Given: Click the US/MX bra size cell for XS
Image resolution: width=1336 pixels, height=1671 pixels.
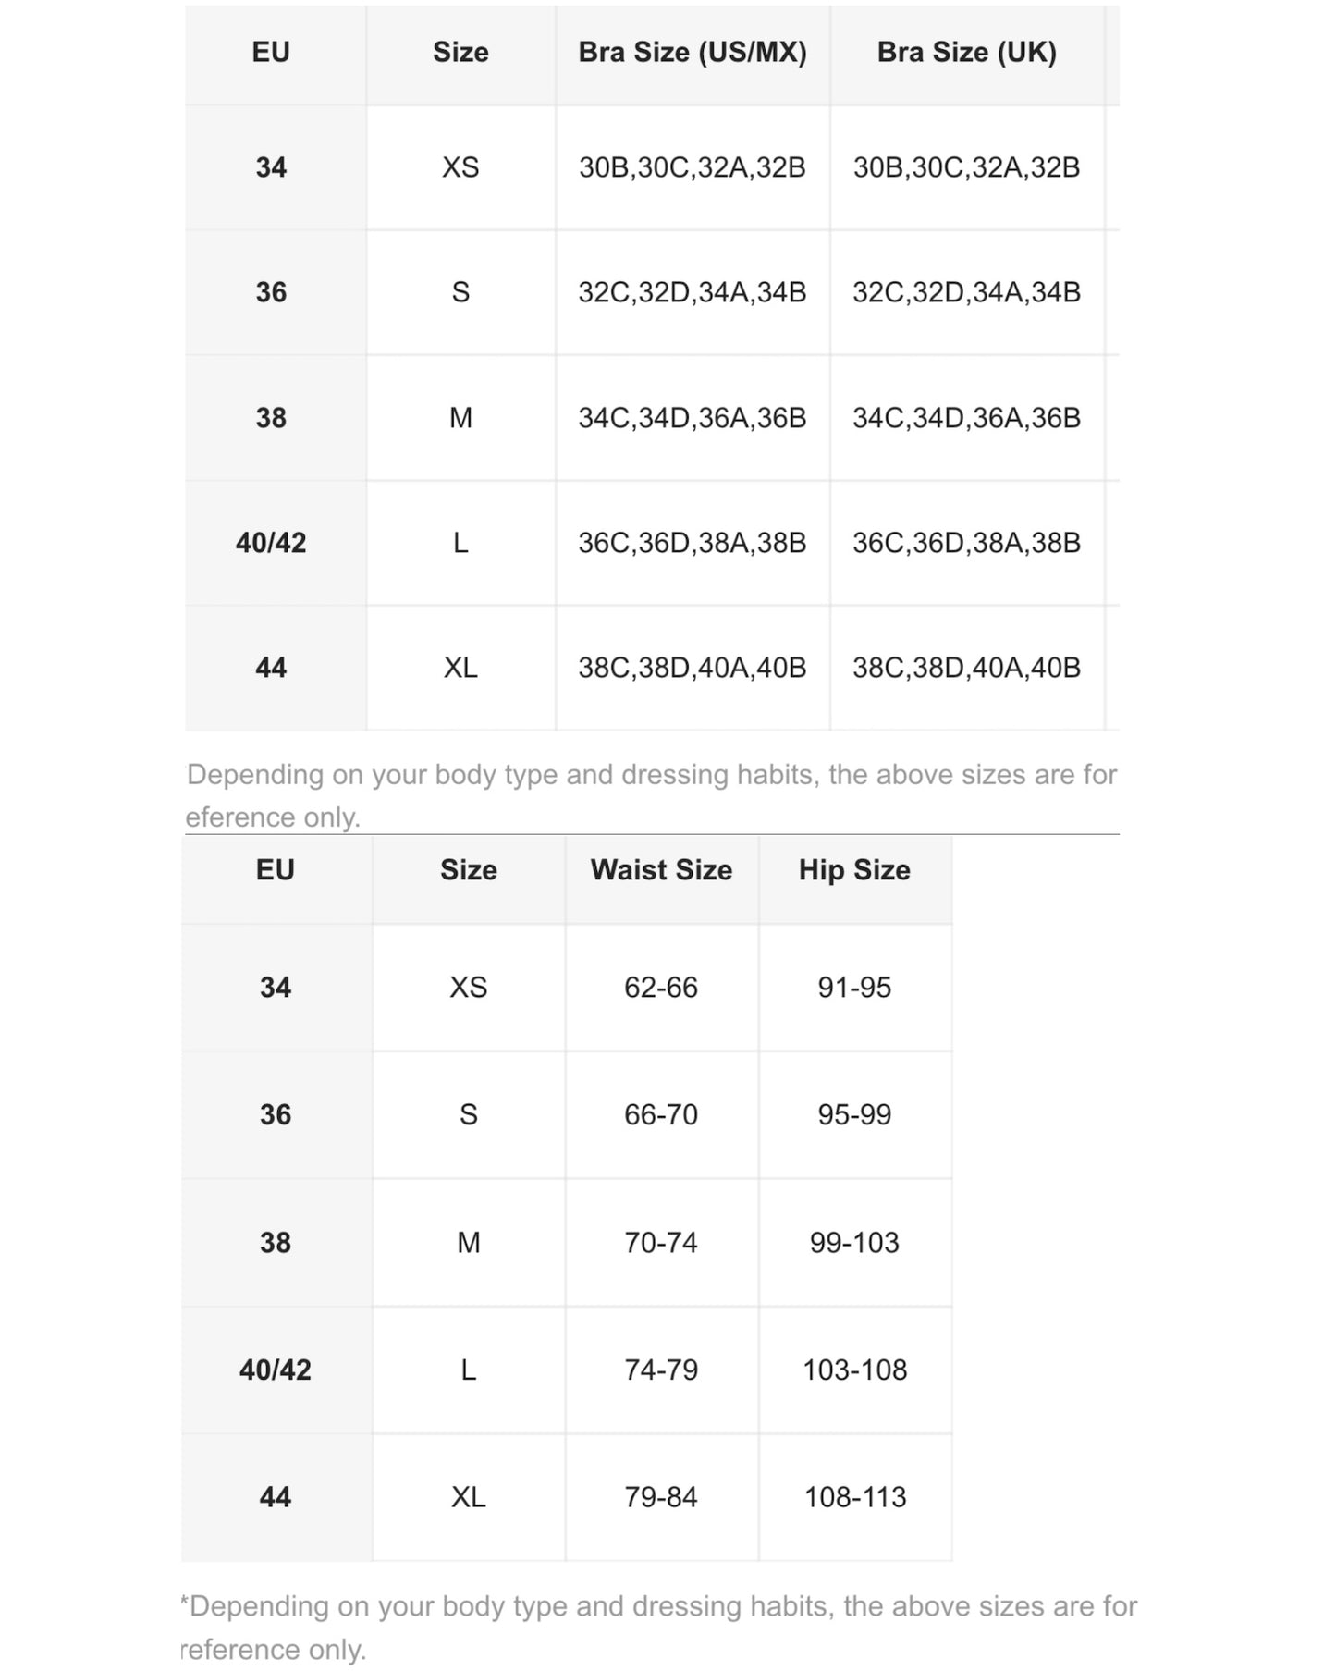Looking at the screenshot, I should [693, 167].
